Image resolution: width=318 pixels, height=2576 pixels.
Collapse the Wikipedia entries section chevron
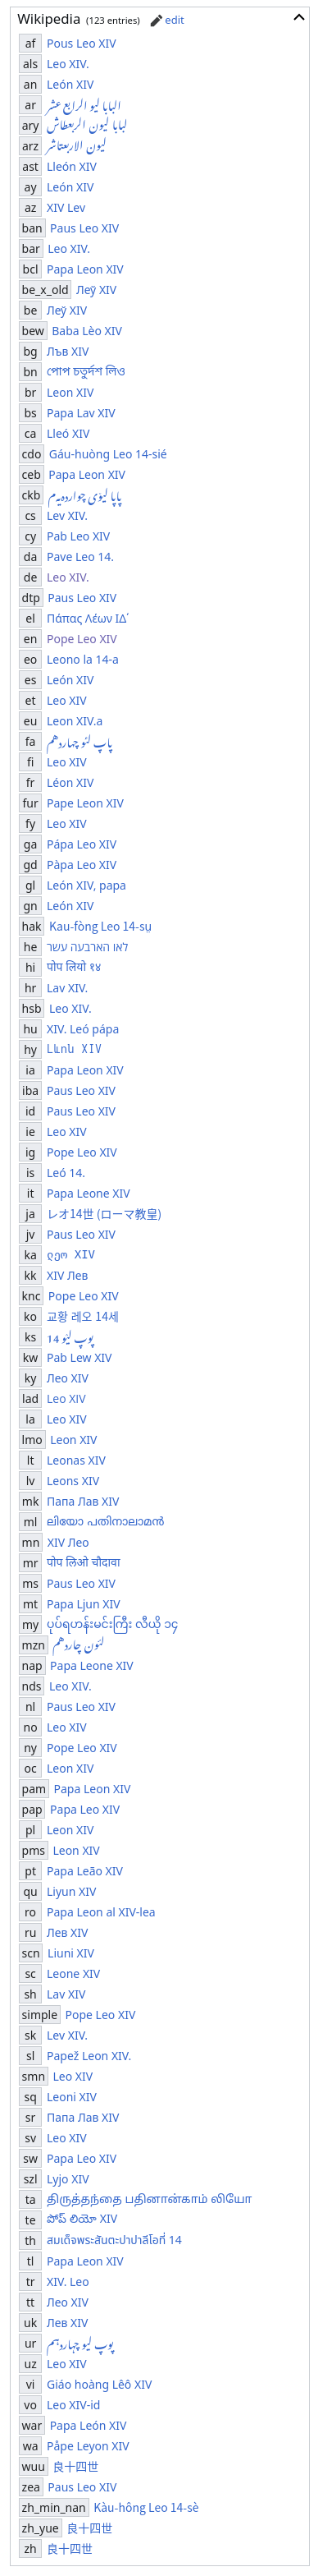(298, 18)
